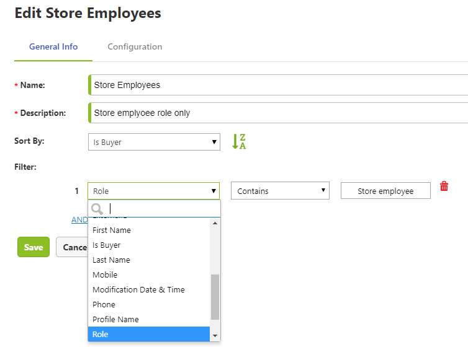Open the Contains operator dropdown

pyautogui.click(x=280, y=191)
